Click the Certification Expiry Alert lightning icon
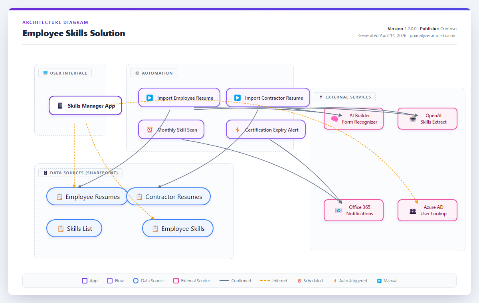This screenshot has width=479, height=303. click(x=238, y=130)
